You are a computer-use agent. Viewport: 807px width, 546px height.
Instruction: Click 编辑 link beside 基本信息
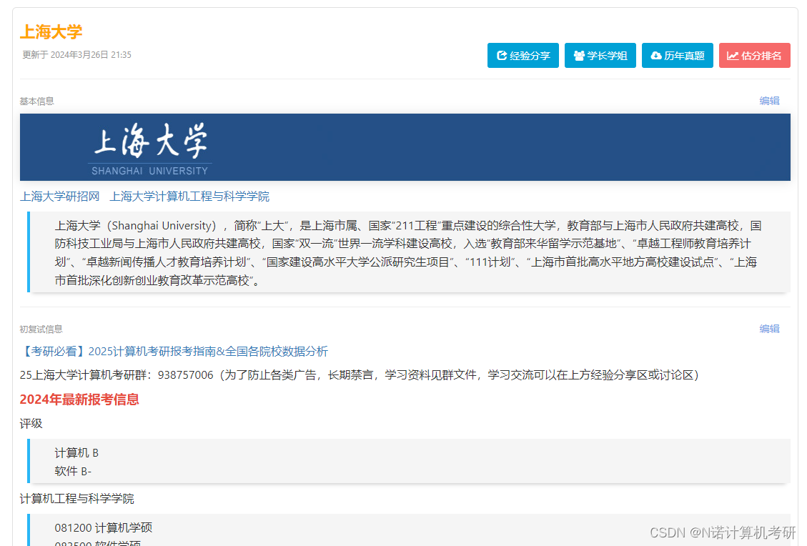[x=769, y=101]
